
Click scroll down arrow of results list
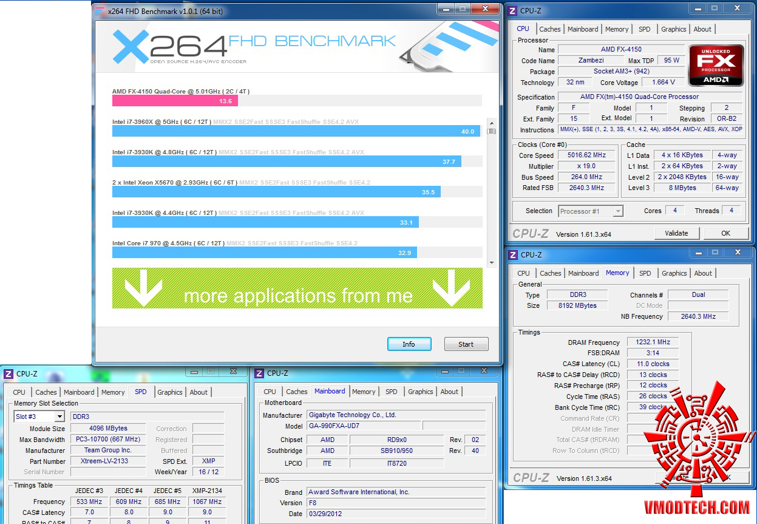[x=492, y=262]
